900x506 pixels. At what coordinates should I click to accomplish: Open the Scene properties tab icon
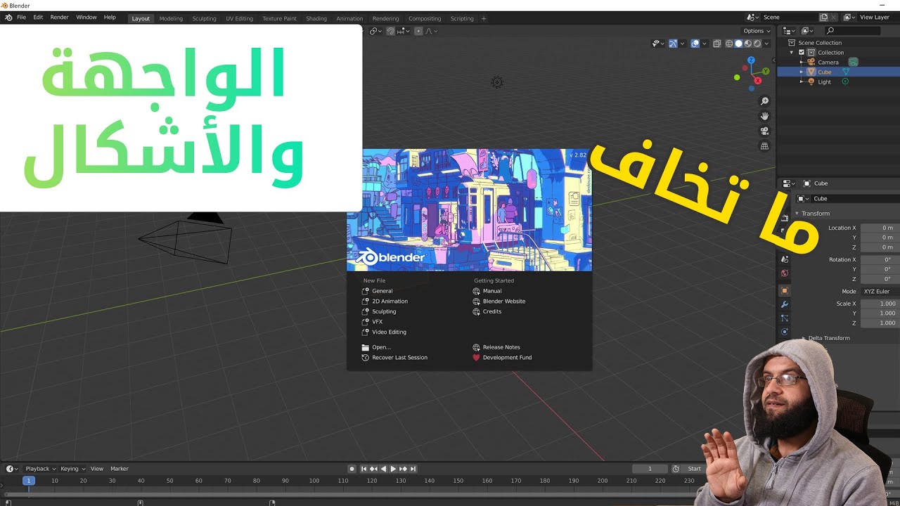[x=785, y=259]
